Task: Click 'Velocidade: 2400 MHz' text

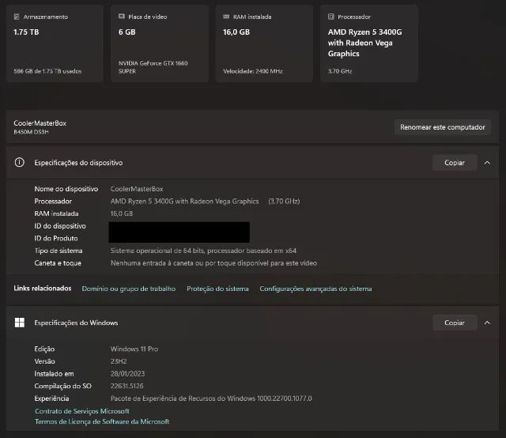Action: point(253,71)
